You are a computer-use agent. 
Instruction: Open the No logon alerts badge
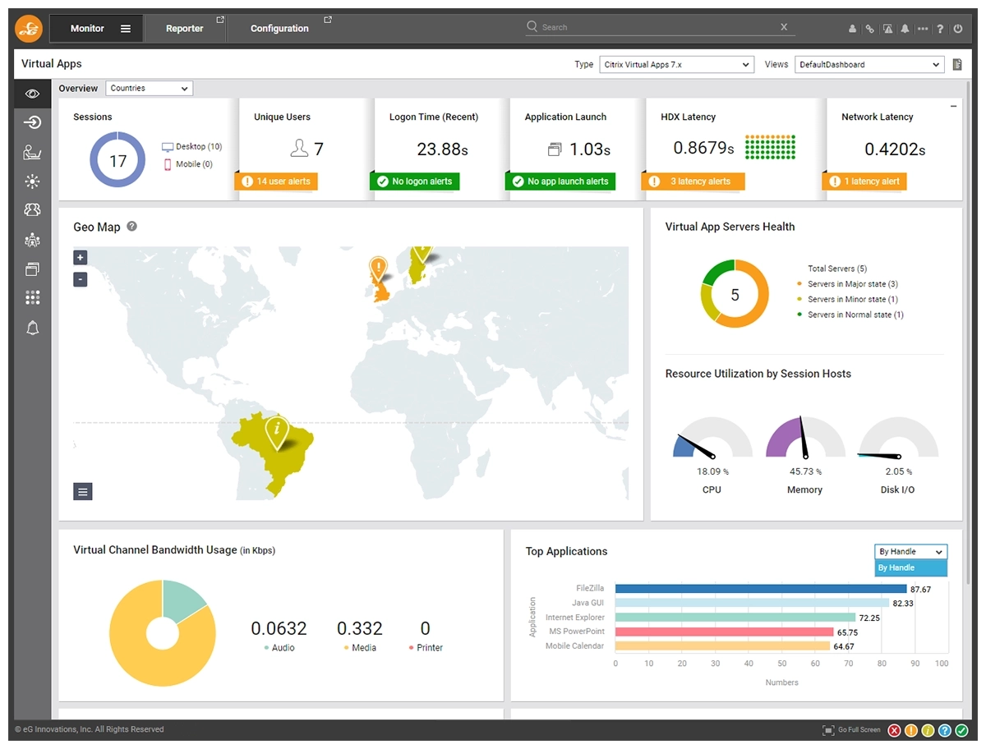415,182
